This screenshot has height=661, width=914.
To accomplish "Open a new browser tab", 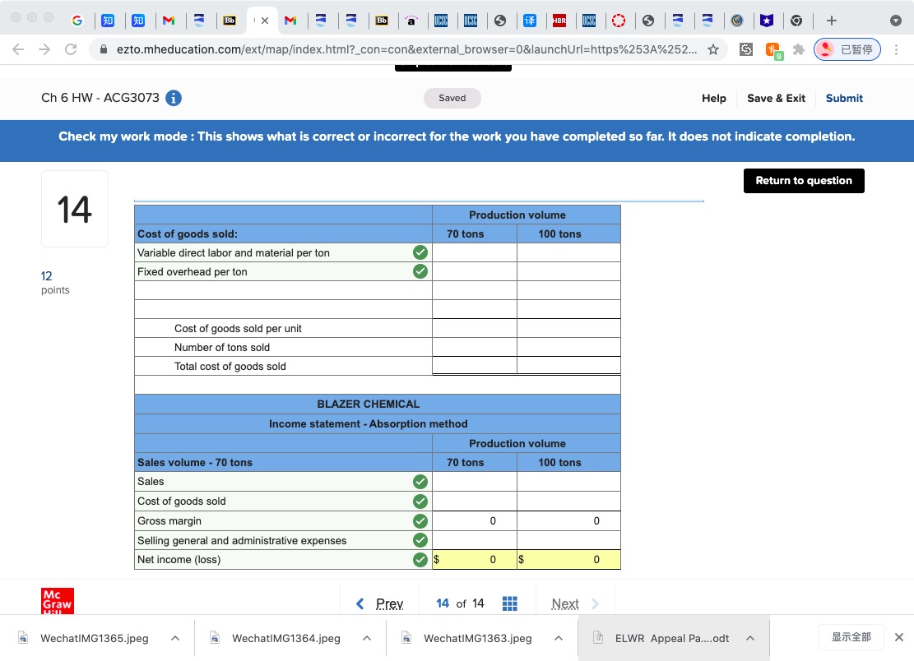I will pyautogui.click(x=831, y=21).
